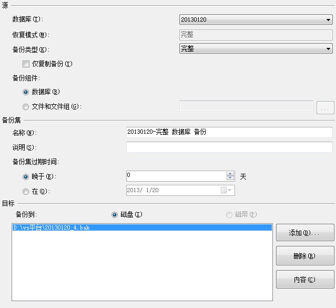
Task: Select the 磁带 backup destination radio button
Action: [x=229, y=215]
